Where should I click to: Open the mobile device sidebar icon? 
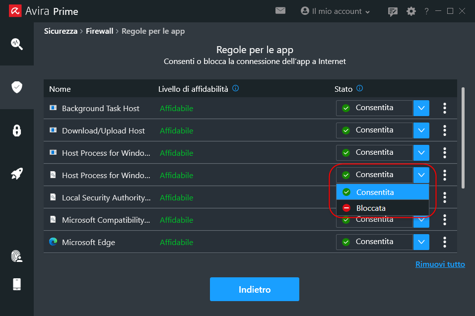point(17,284)
